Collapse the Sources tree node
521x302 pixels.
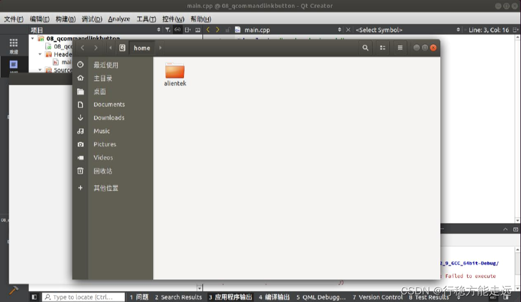(40, 70)
